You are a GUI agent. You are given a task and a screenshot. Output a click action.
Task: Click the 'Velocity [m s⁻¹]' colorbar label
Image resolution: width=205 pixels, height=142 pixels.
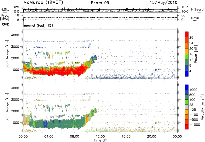click(x=202, y=107)
